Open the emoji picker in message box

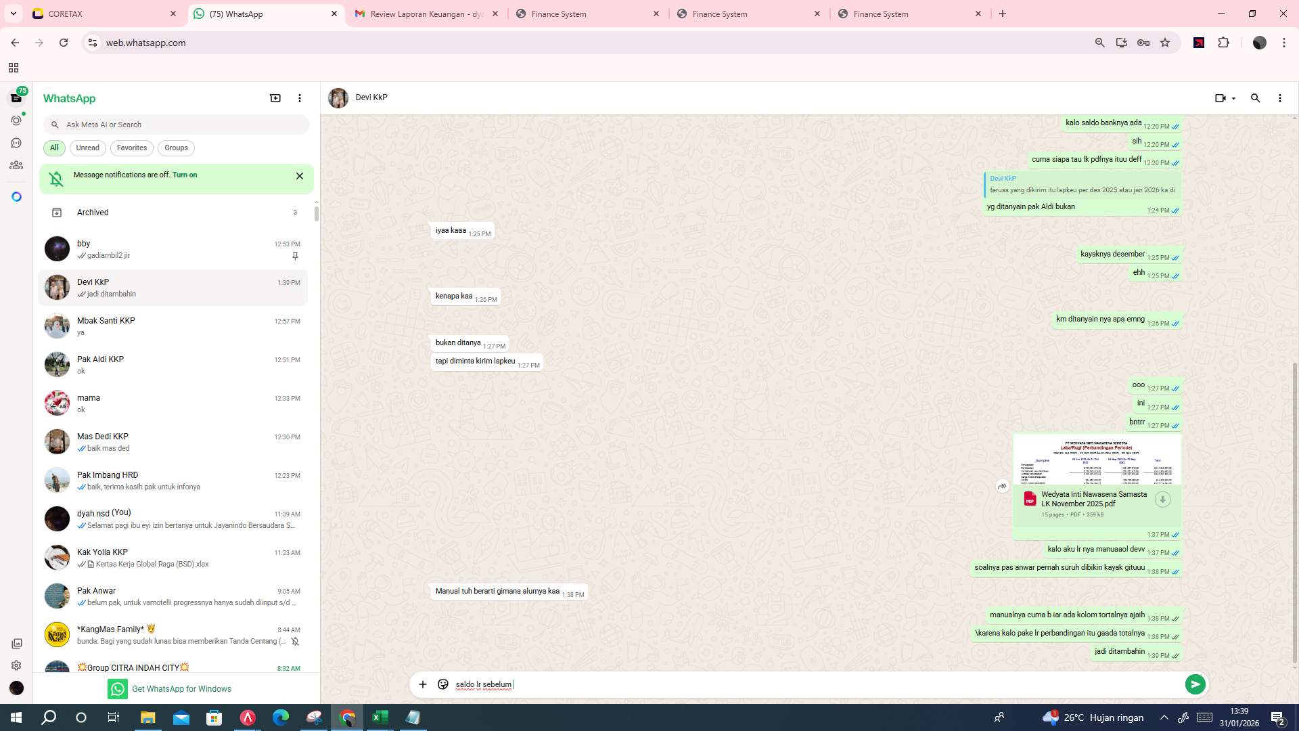pyautogui.click(x=442, y=684)
